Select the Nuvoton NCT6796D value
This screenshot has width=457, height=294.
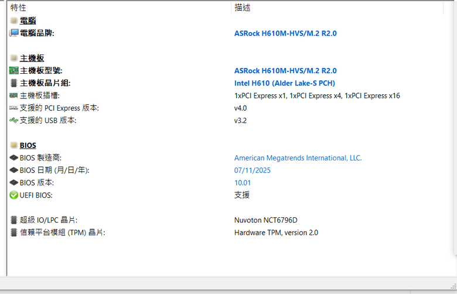point(266,220)
